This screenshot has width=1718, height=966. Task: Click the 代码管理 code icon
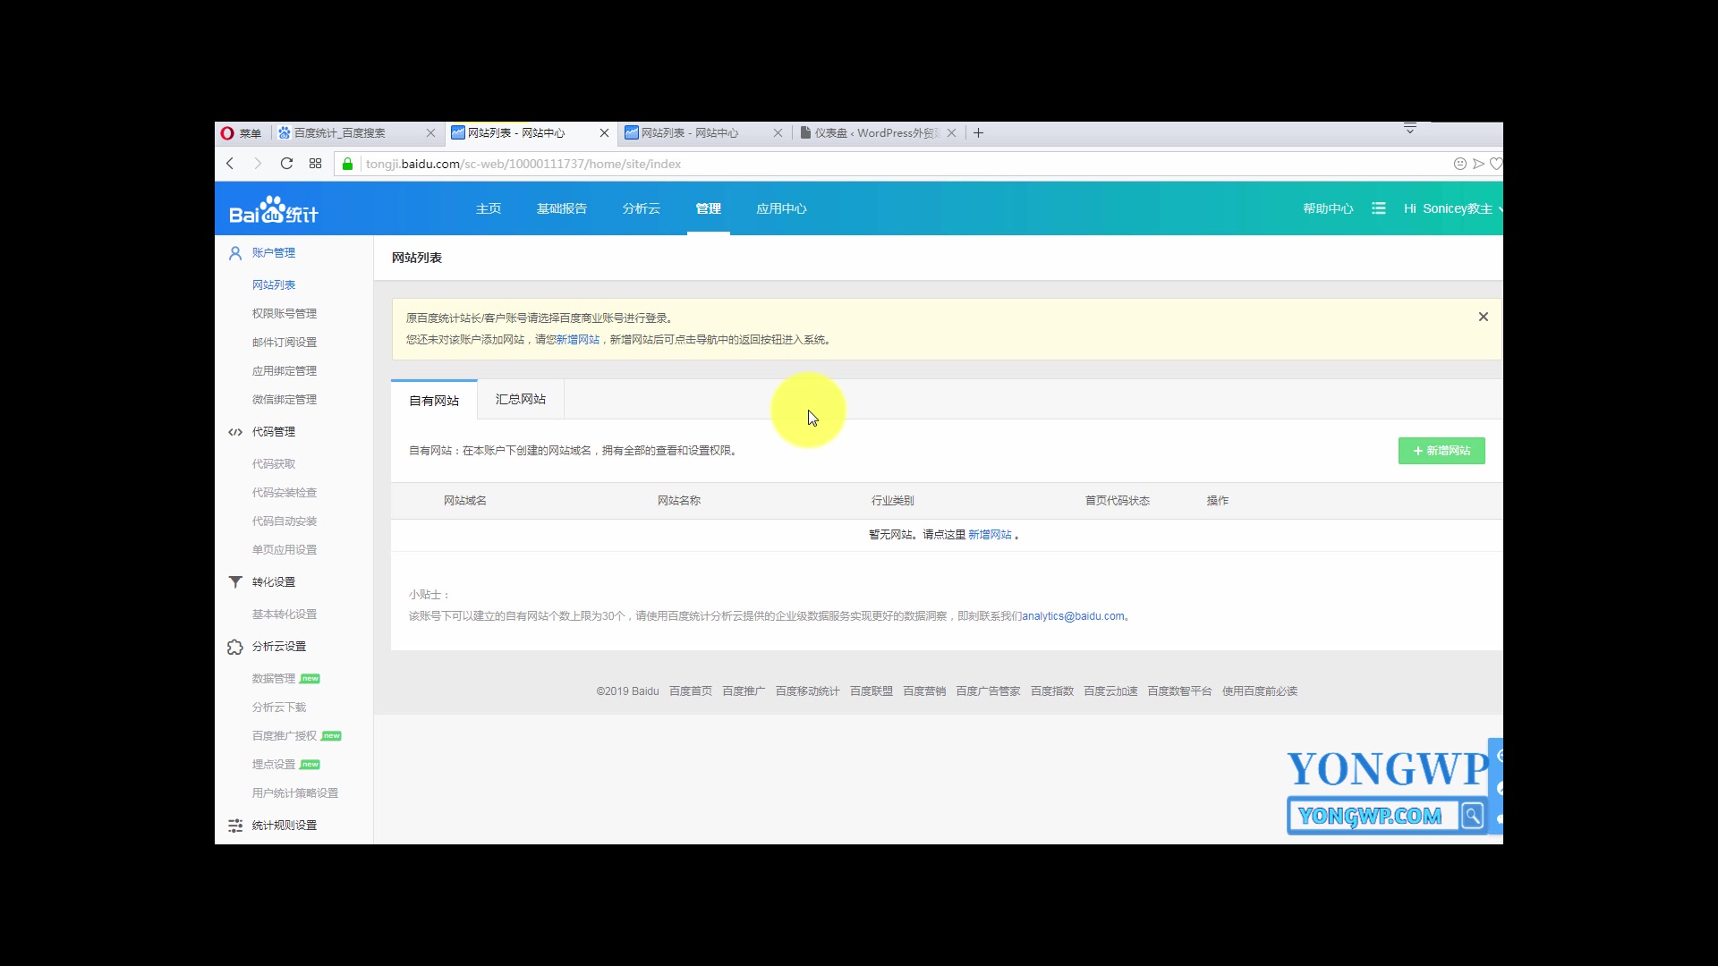pos(235,432)
